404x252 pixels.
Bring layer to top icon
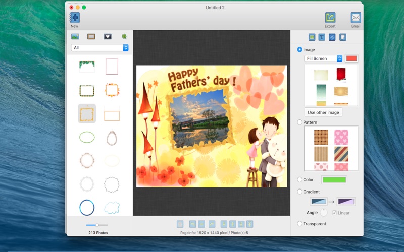pos(249,224)
